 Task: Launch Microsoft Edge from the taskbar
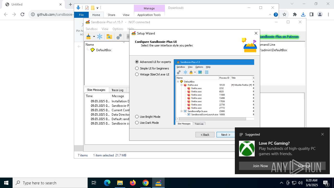[x=107, y=183]
